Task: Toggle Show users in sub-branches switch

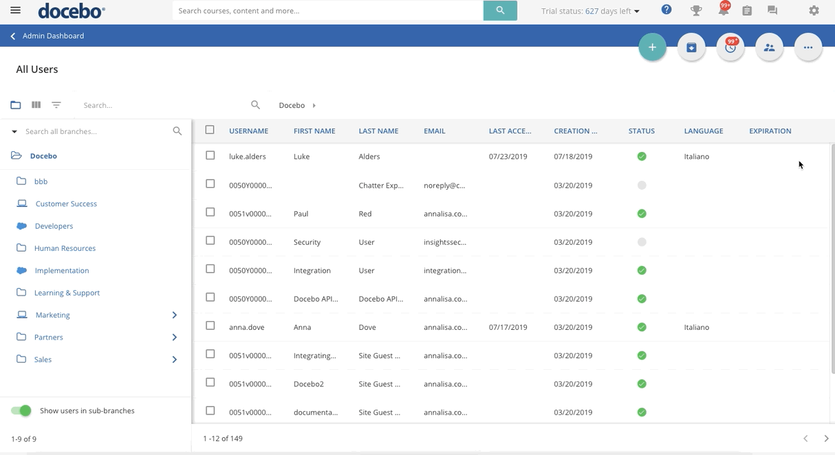Action: 21,410
